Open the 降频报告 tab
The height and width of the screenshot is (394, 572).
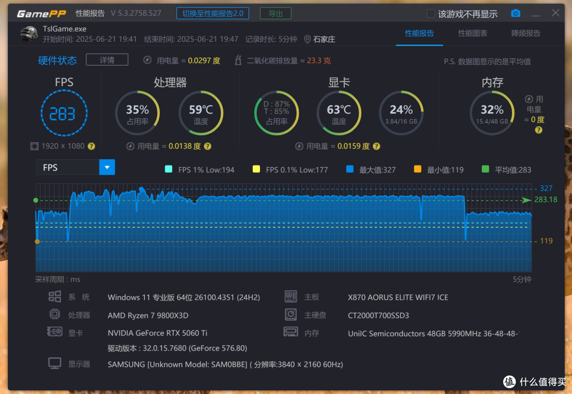coord(526,33)
